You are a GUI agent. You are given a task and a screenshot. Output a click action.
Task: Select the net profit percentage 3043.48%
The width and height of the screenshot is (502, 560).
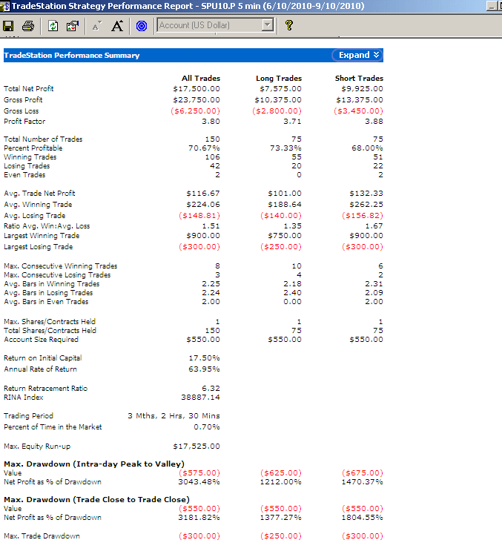[199, 482]
